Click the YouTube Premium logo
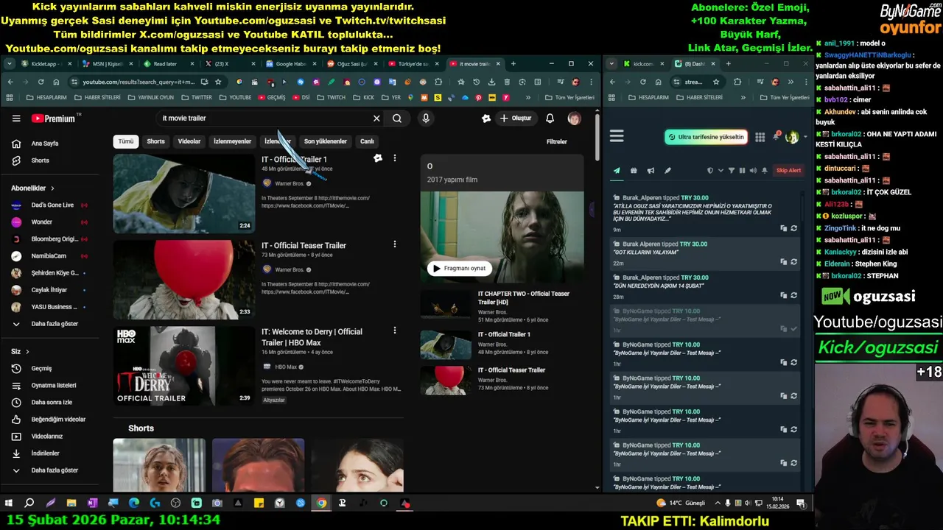This screenshot has height=530, width=943. point(54,119)
